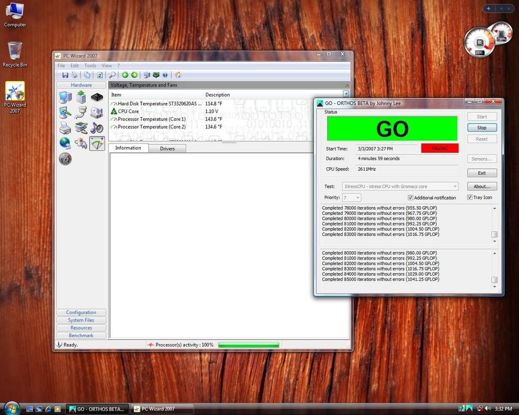This screenshot has height=415, width=519.
Task: Select the music note multimedia icon
Action: pos(97,128)
